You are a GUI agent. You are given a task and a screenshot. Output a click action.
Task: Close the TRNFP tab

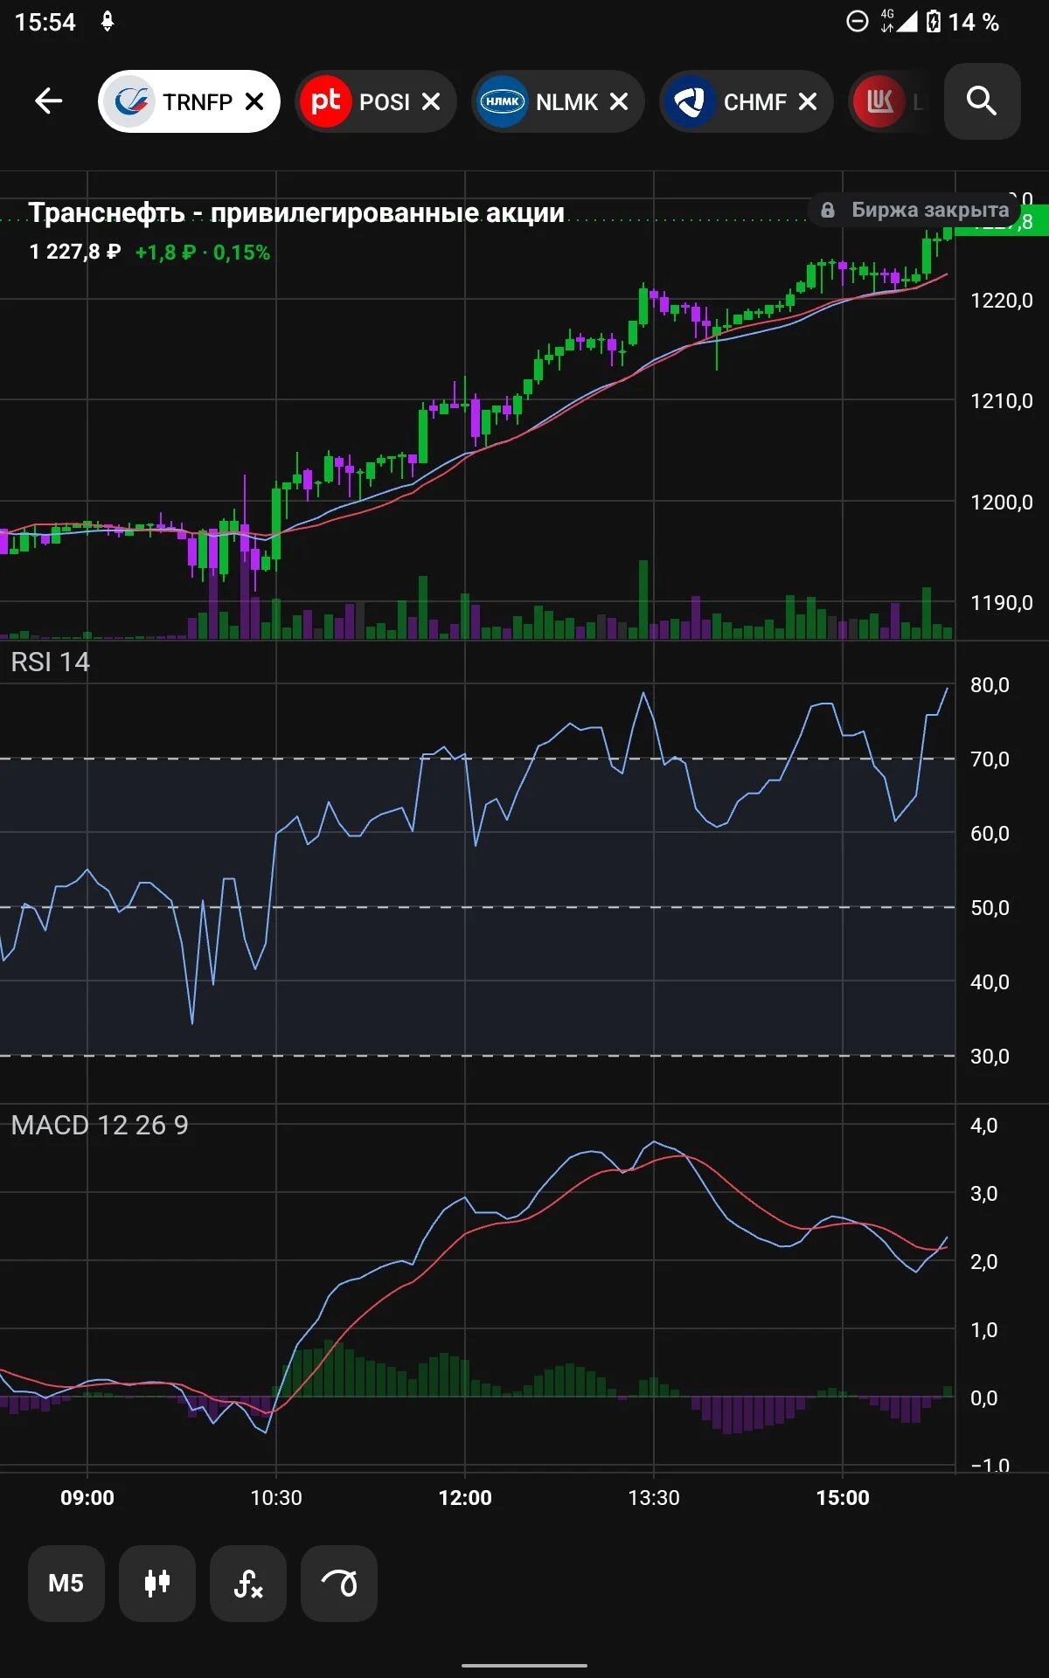254,101
